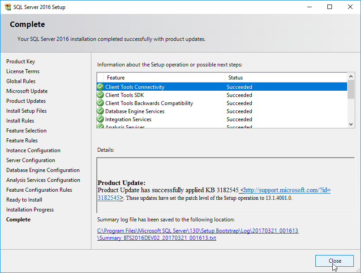This screenshot has height=273, width=361.
Task: Click the feature list vertical scrollbar thumb
Action: (351, 89)
